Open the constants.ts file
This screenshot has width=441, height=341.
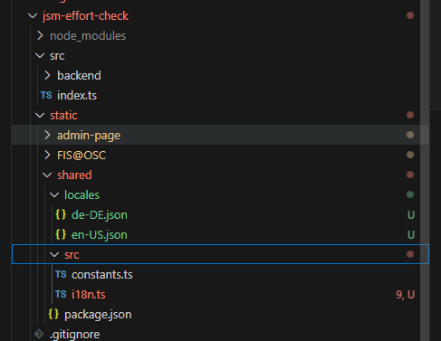pos(102,275)
